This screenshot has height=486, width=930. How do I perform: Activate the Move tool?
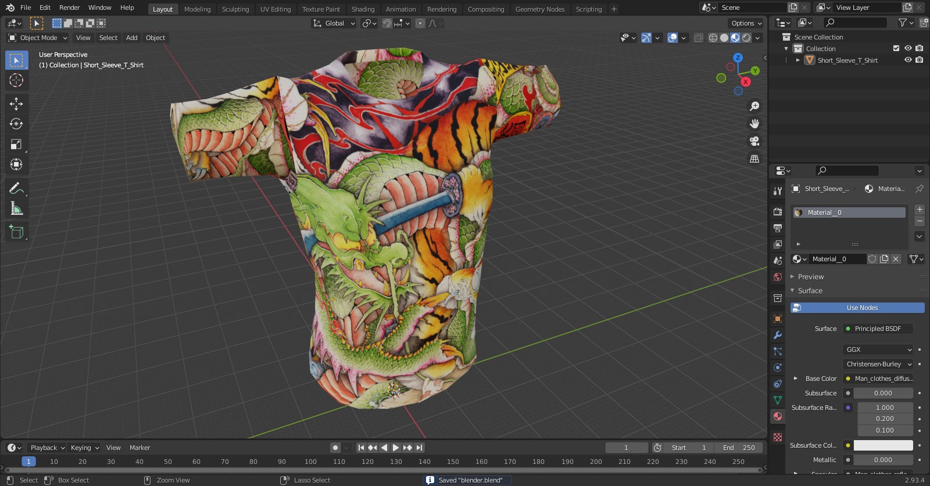(x=16, y=104)
